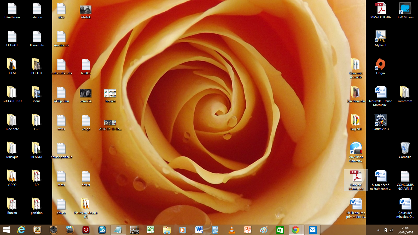Select the partition folder
This screenshot has height=235, width=418.
pos(37,206)
